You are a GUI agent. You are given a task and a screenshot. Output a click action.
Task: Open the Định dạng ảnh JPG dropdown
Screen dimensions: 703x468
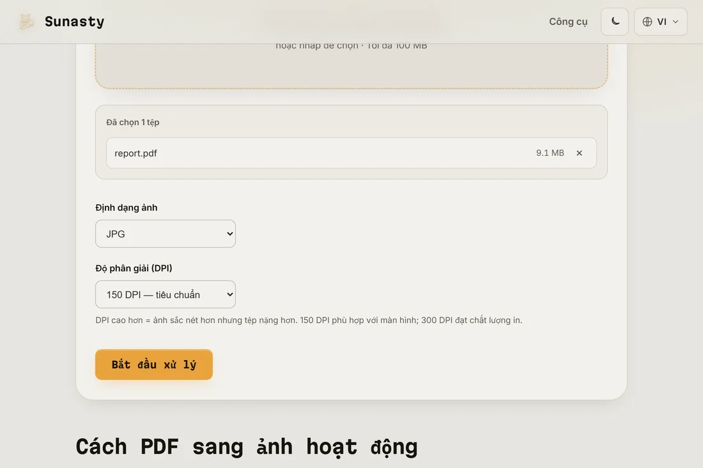point(166,234)
